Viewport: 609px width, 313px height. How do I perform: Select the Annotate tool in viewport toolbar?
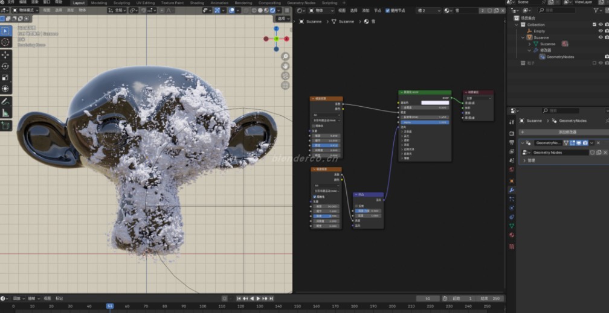point(6,101)
